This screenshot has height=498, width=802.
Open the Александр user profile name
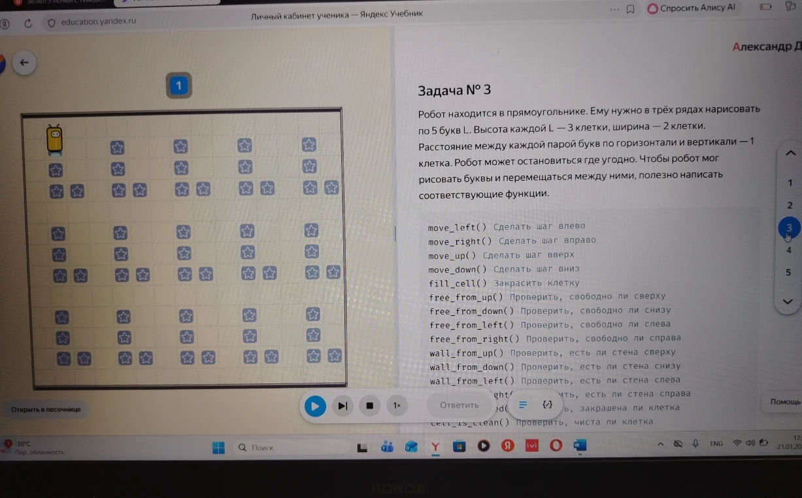coord(767,47)
